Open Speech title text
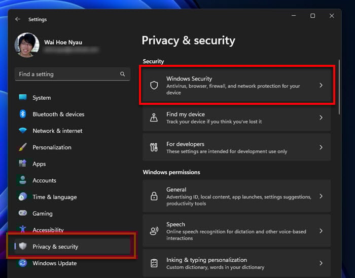 (x=175, y=224)
